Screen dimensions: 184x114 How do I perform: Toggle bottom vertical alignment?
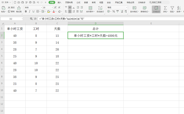pyautogui.click(x=74, y=8)
